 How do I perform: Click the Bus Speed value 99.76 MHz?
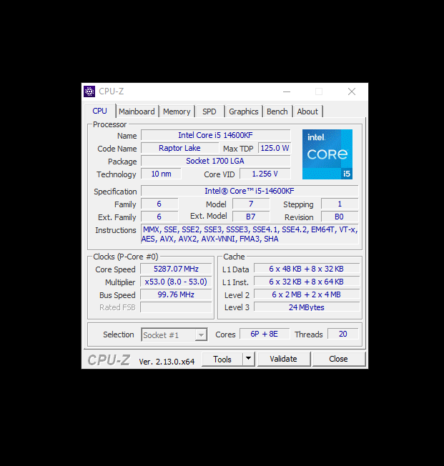point(176,294)
